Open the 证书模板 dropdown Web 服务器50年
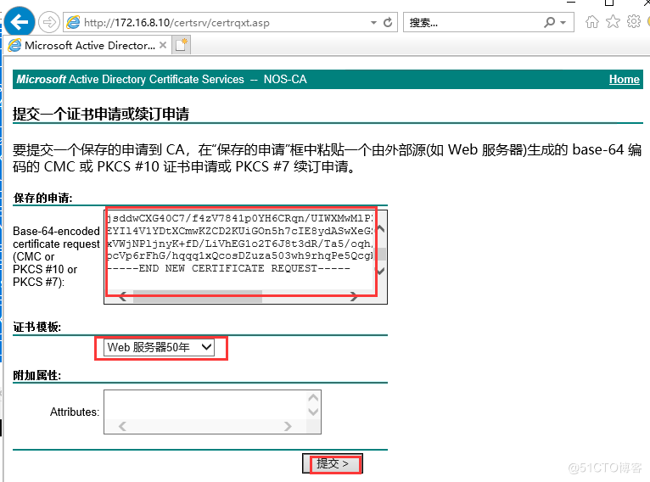Viewport: 650px width, 482px height. click(x=159, y=347)
